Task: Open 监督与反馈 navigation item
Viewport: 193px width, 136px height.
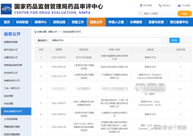Action: click(156, 22)
